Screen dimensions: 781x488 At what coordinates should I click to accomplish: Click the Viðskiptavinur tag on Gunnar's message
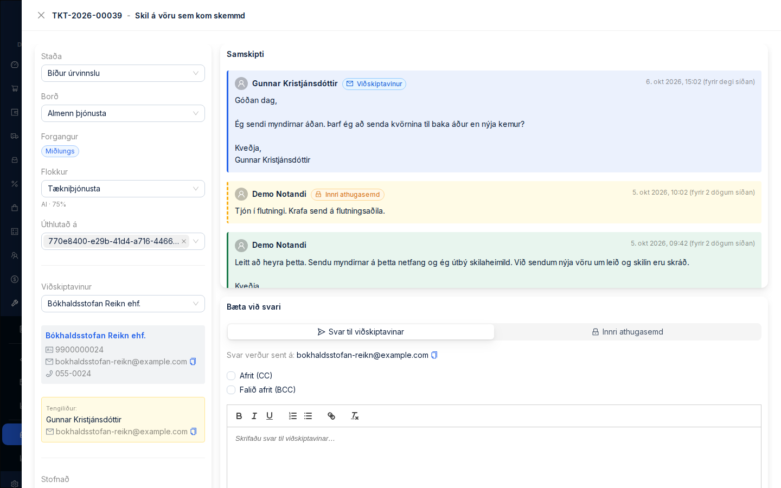pyautogui.click(x=374, y=84)
